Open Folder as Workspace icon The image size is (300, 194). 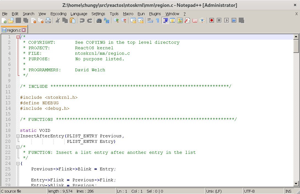click(195, 21)
